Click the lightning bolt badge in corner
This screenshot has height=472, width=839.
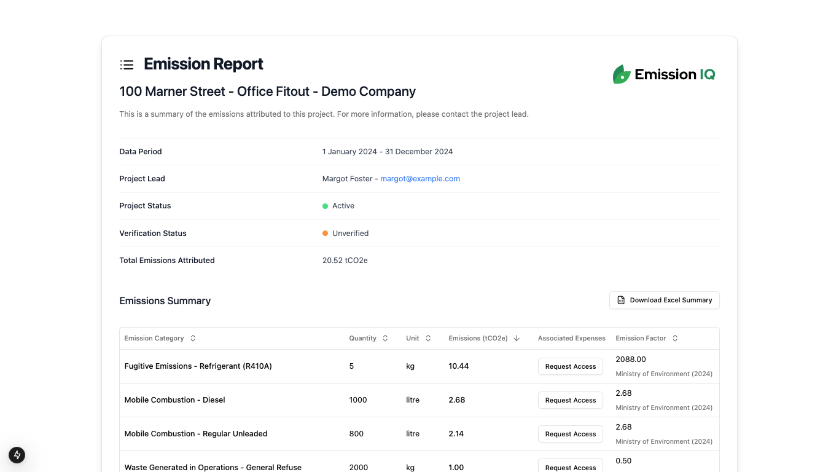coord(17,455)
